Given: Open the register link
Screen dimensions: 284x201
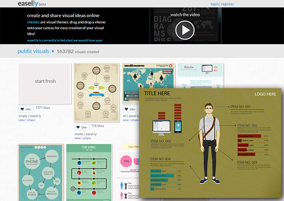Looking at the screenshot, I should tap(228, 4).
